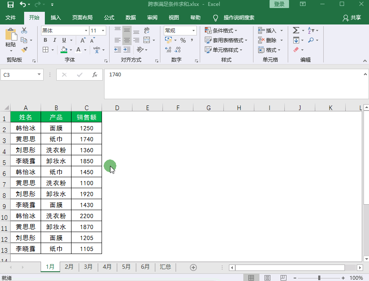Image resolution: width=369 pixels, height=281 pixels.
Task: Select column D header
Action: tap(117, 108)
